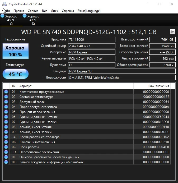Screen dimensions: 178x183
Task: Click the 45 °C temperature button
Action: pos(16,74)
